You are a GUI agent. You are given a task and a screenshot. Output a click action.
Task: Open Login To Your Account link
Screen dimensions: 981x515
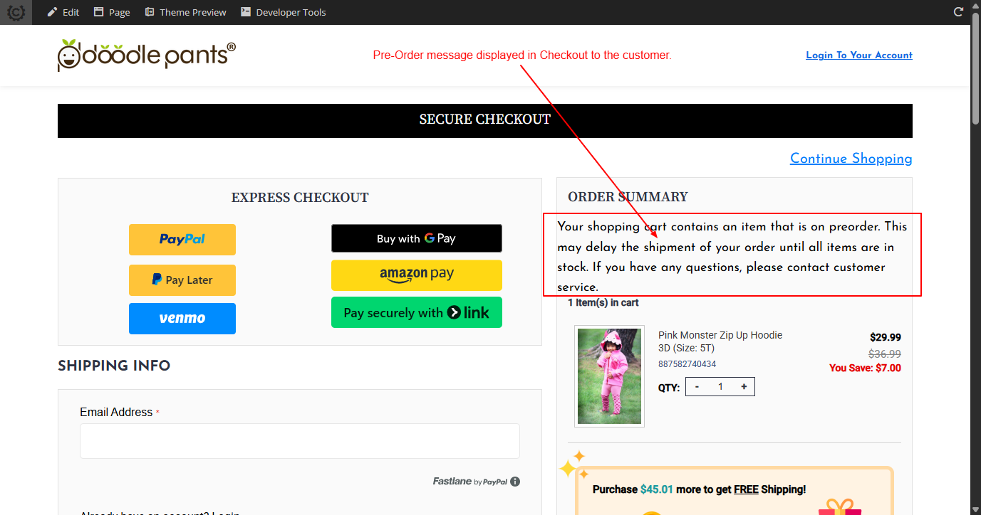(x=859, y=55)
